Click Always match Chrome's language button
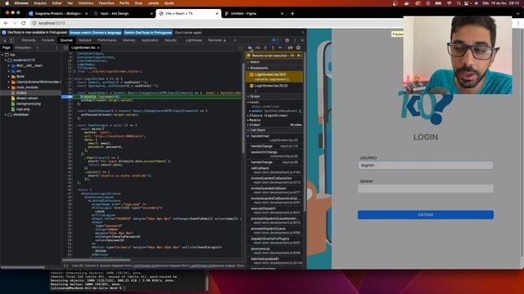This screenshot has height=294, width=524. point(95,33)
